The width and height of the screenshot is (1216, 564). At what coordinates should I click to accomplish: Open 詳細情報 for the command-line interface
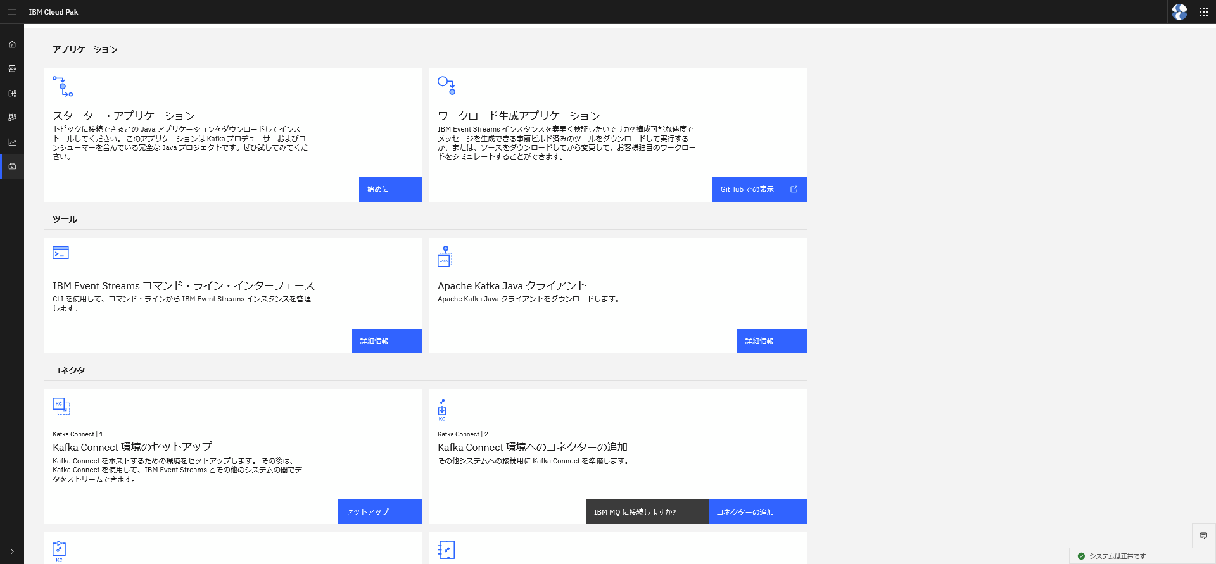(x=387, y=341)
